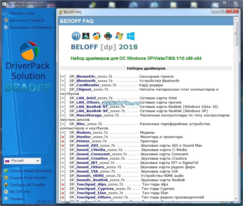Click the DP_LAN_Realtek-XP package name
The image size is (243, 206).
97,111
